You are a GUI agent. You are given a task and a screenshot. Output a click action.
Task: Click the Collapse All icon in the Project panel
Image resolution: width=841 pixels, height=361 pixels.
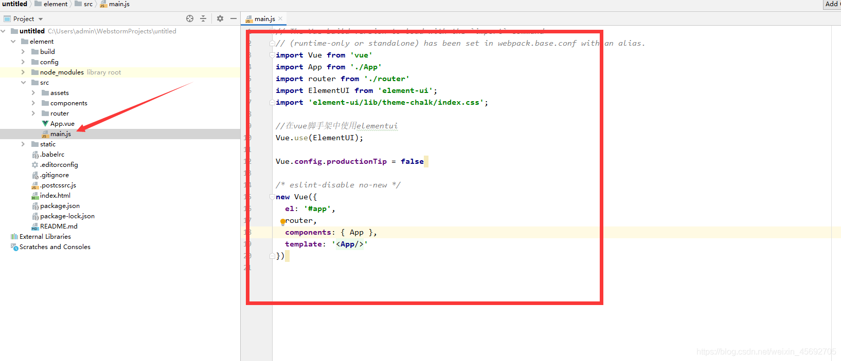tap(203, 18)
